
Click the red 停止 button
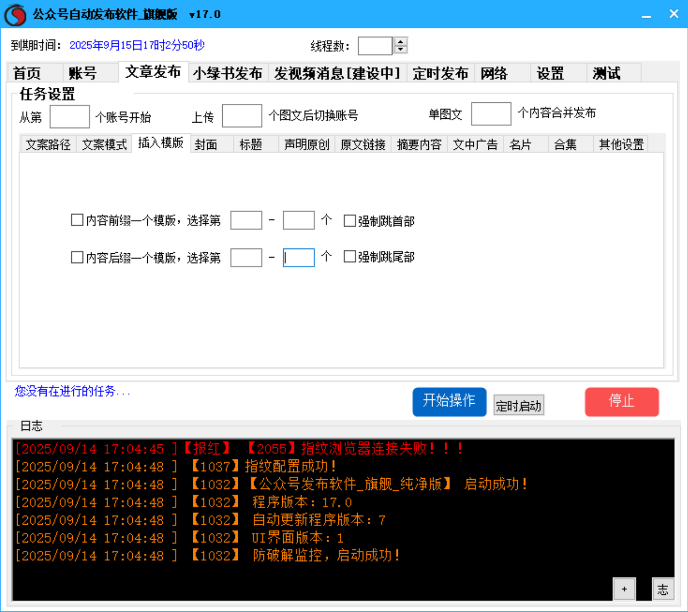[x=622, y=402]
